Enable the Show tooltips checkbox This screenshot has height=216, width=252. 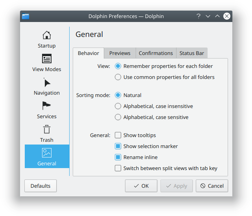(118, 135)
